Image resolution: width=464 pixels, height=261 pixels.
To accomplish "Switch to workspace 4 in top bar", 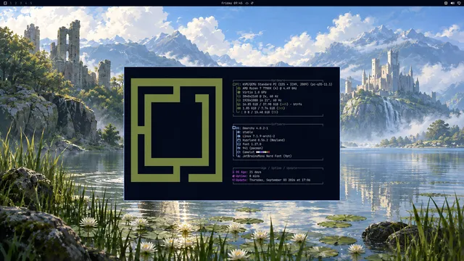I will pos(26,3).
